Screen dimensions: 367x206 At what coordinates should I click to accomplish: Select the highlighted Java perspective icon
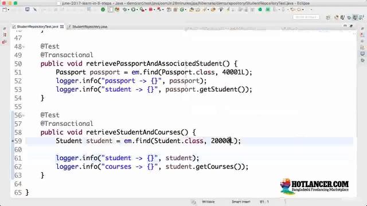tap(355, 18)
